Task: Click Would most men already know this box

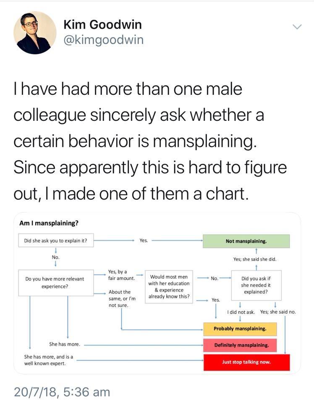Action: click(169, 287)
